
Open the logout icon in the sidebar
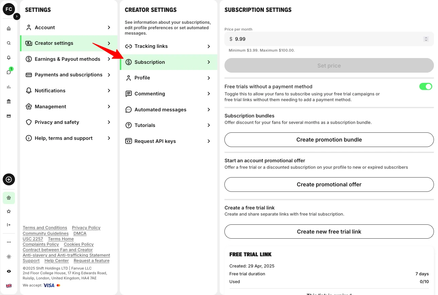point(8,224)
